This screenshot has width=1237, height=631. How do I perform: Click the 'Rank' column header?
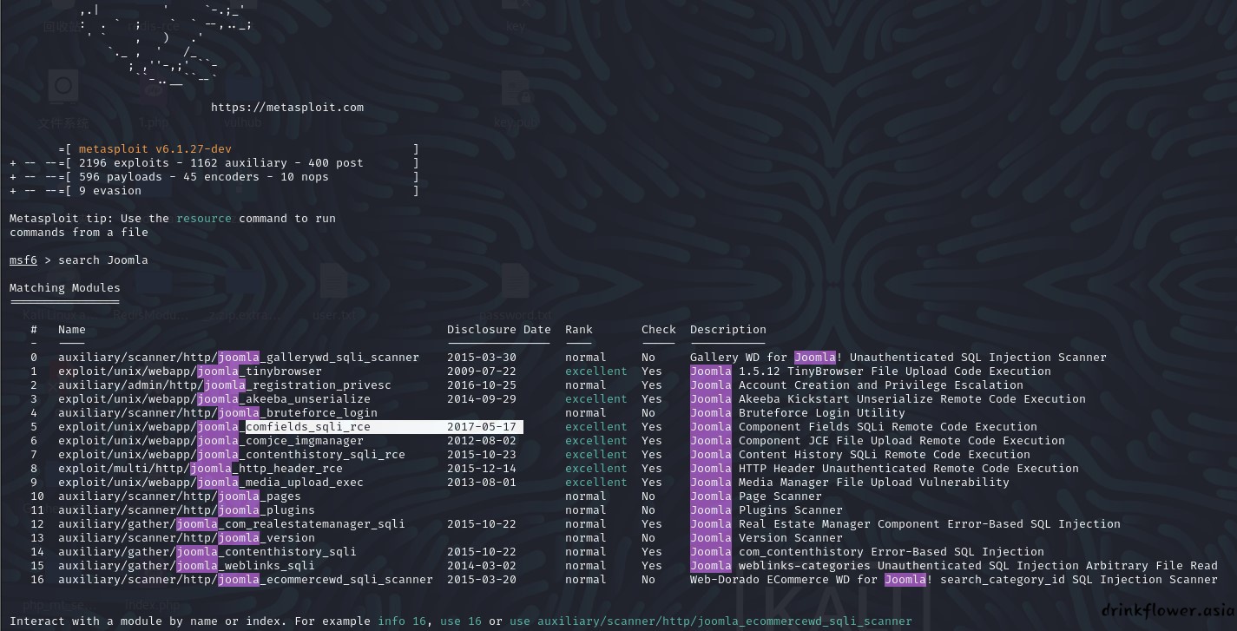point(579,330)
